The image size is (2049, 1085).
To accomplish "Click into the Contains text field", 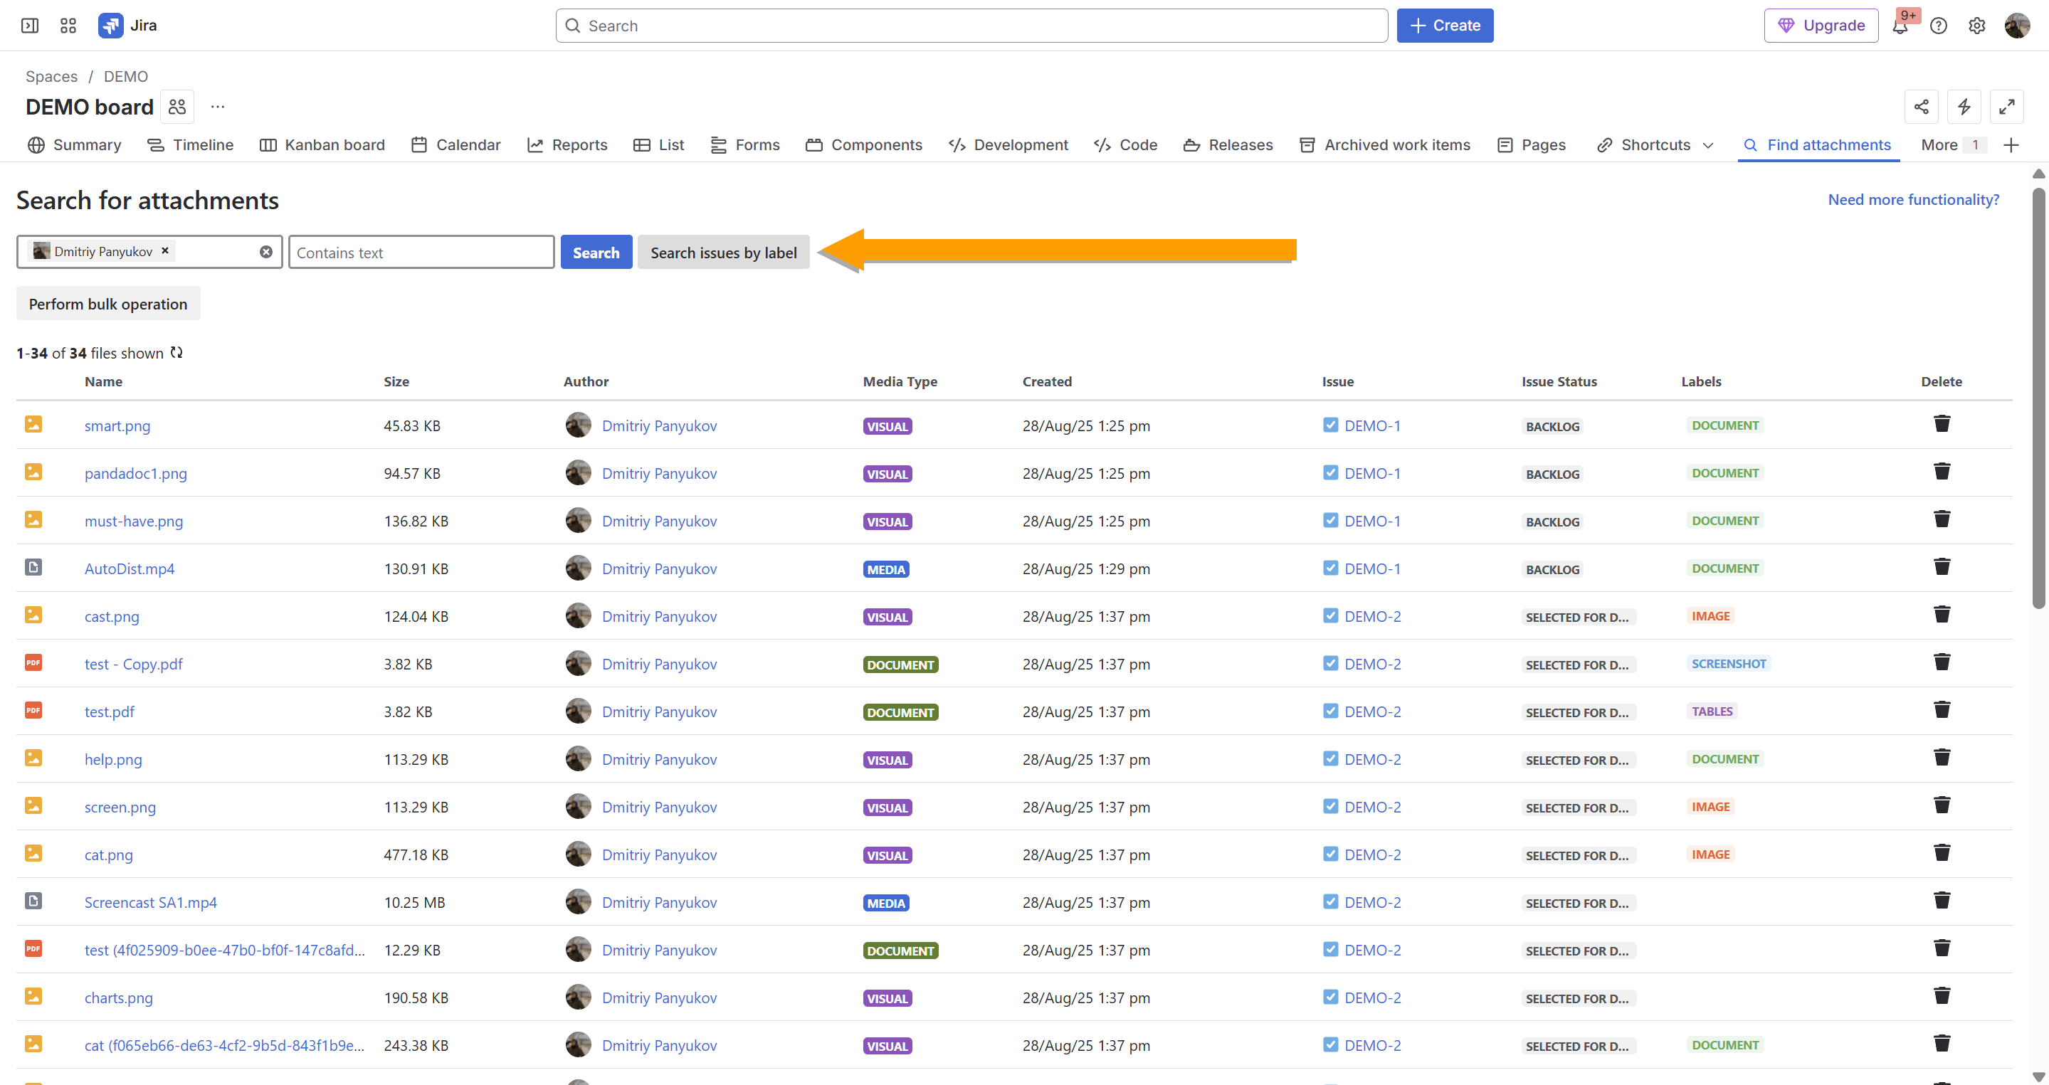I will [421, 253].
